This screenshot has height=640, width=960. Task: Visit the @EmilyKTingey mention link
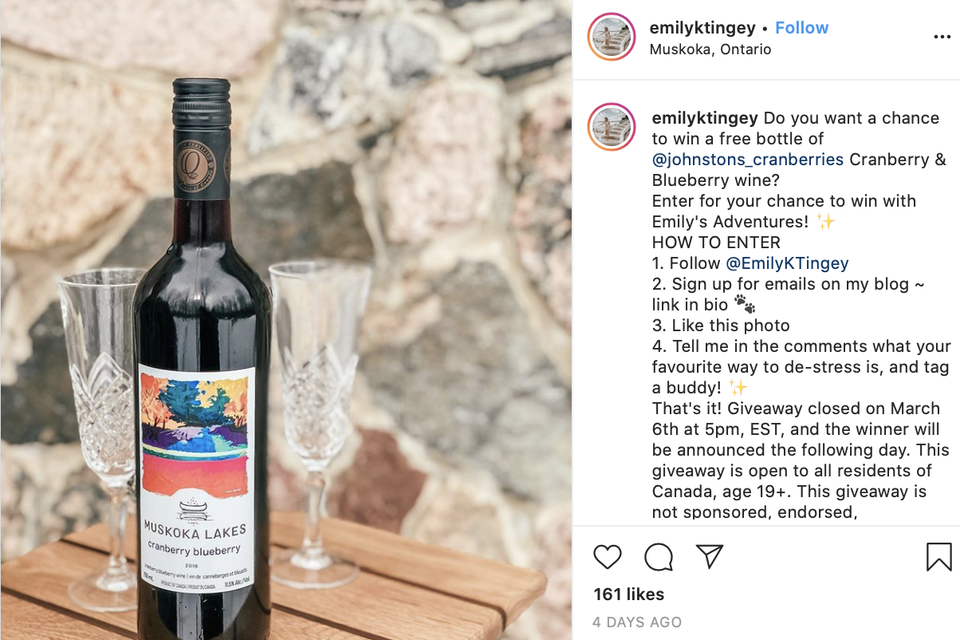click(x=787, y=263)
